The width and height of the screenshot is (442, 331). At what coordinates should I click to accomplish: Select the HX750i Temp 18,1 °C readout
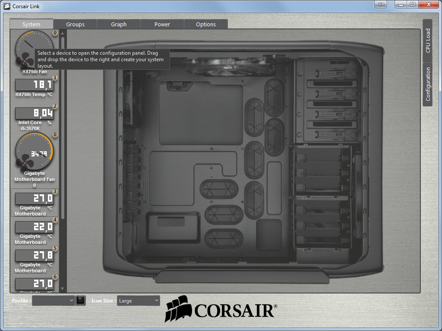coord(35,85)
